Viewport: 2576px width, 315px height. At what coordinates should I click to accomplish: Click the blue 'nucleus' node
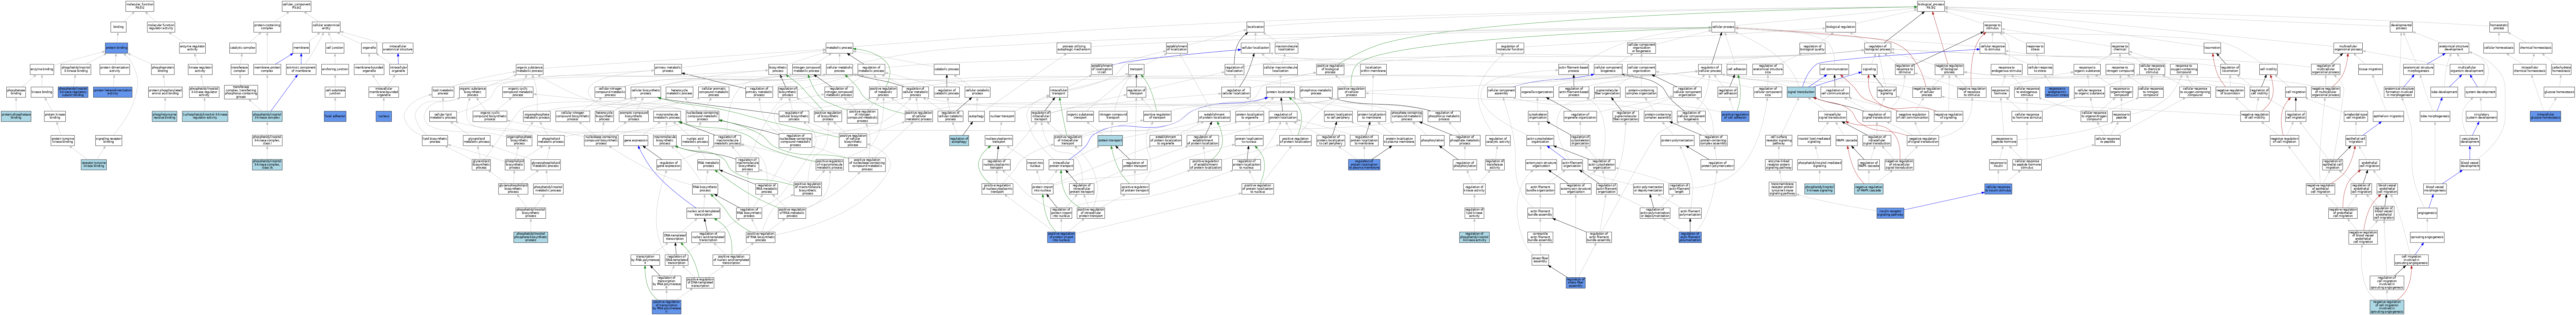384,116
